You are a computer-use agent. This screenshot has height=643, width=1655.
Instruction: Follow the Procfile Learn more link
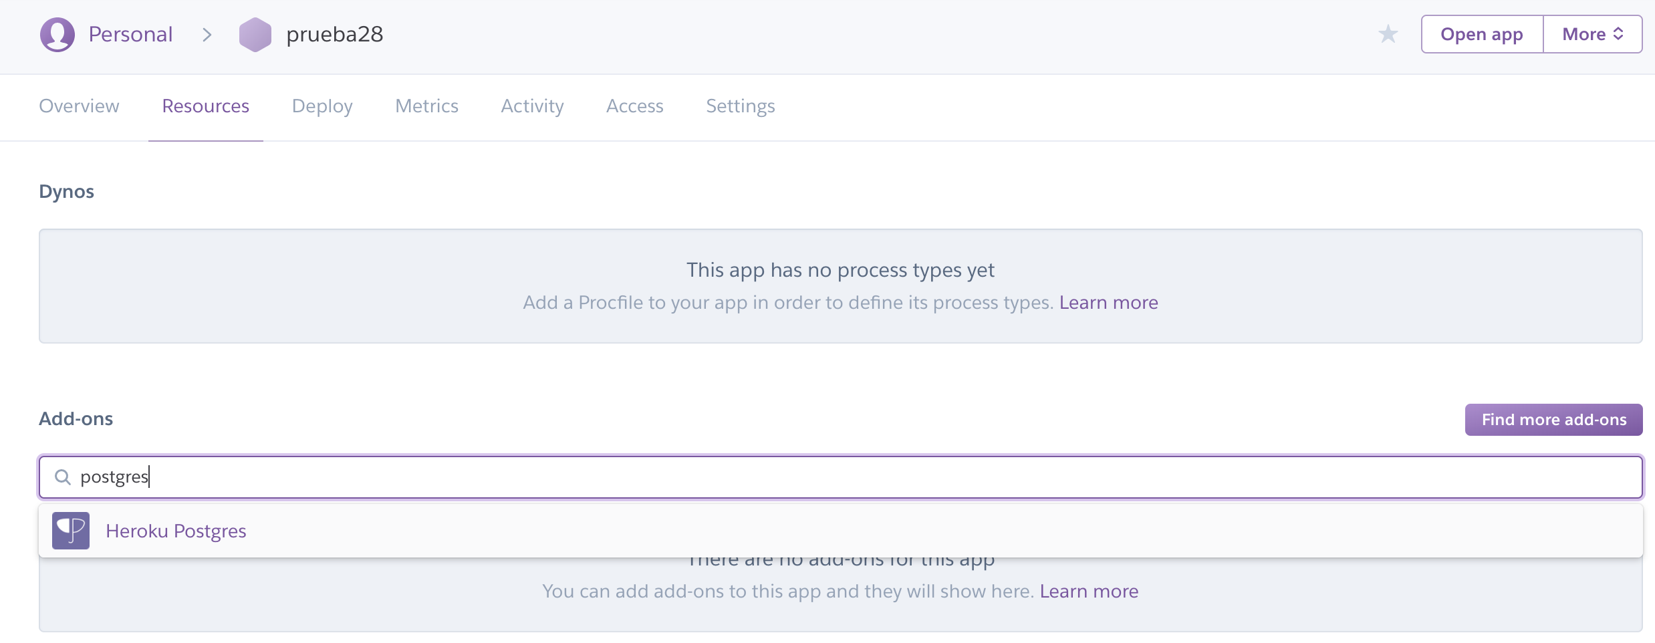click(x=1108, y=303)
